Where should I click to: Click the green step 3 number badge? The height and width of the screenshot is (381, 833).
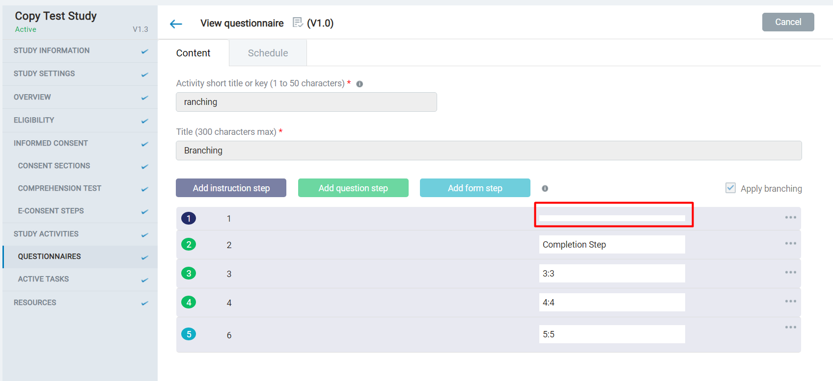click(x=189, y=273)
